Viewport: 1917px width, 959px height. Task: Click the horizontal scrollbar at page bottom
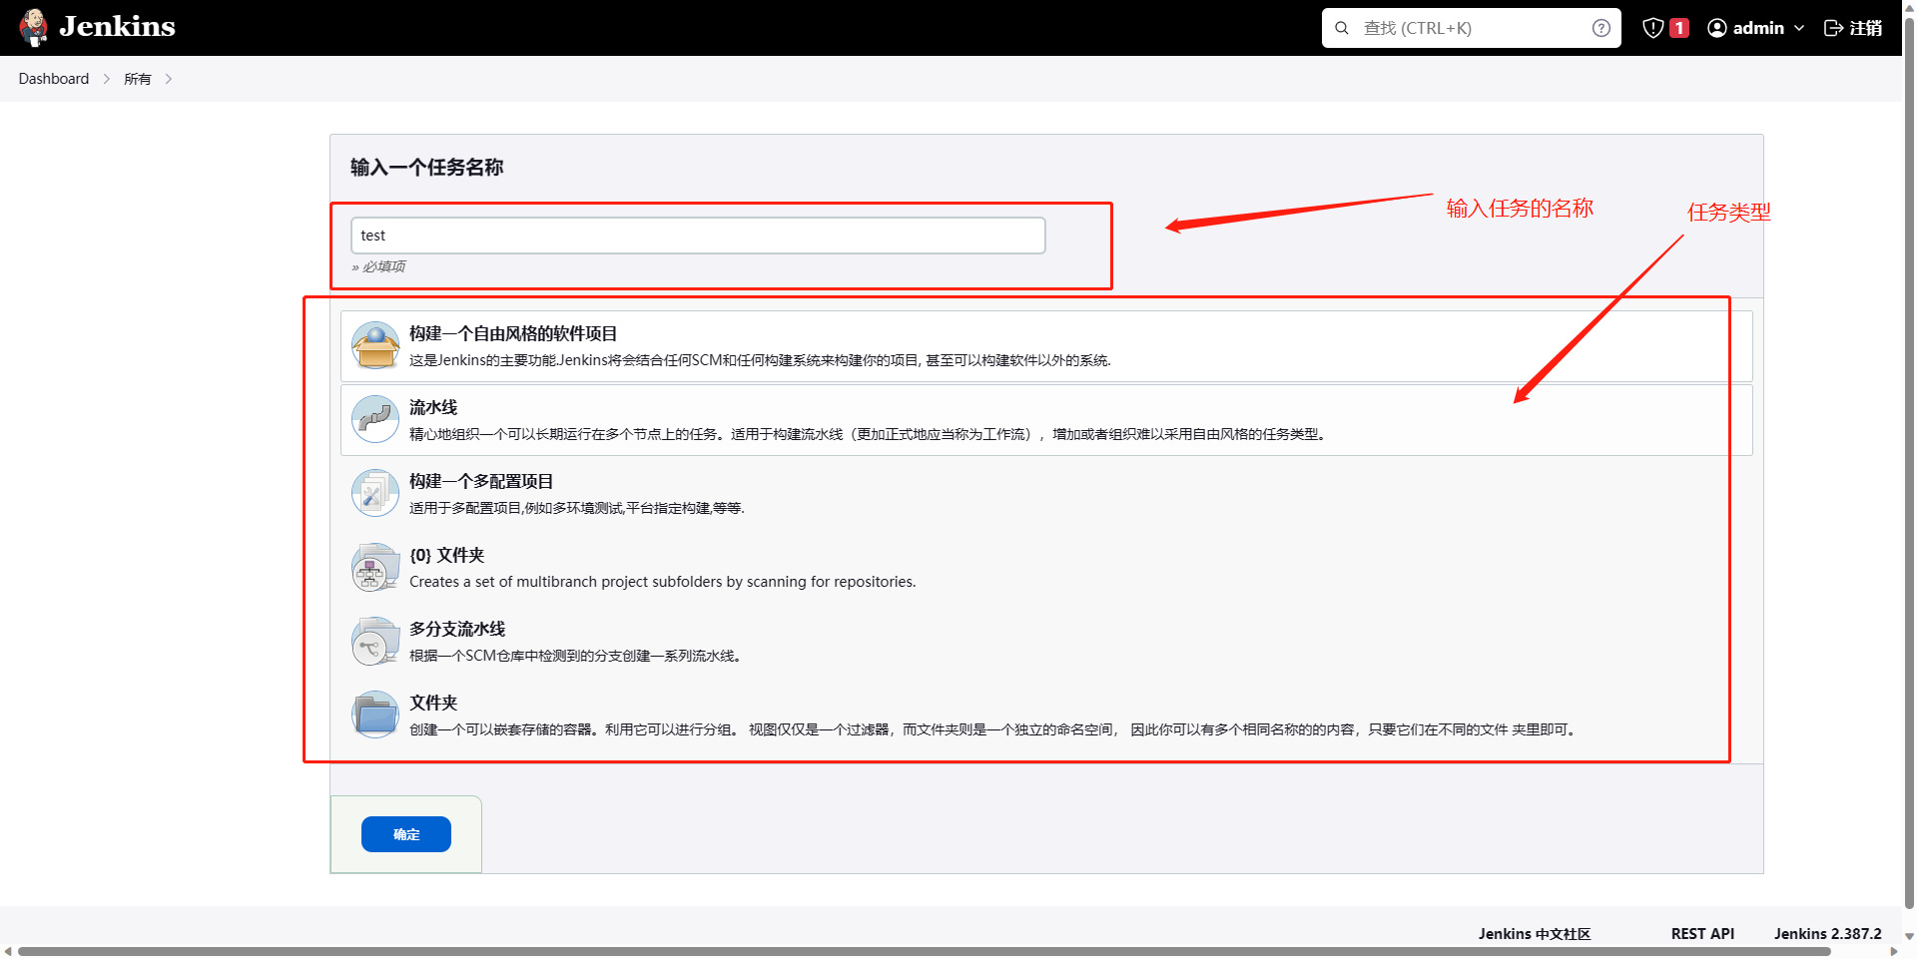point(924,952)
